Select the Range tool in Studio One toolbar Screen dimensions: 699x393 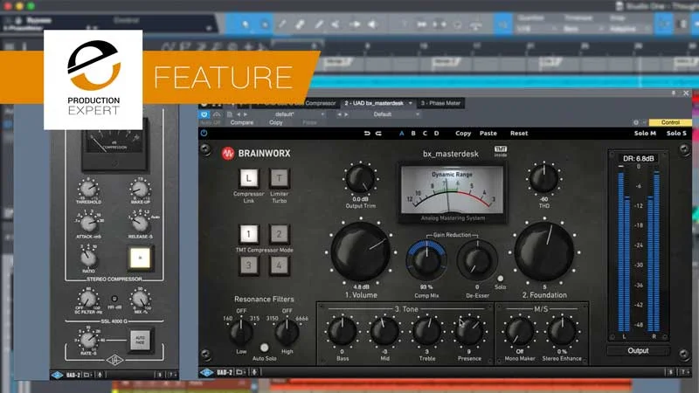pos(265,24)
